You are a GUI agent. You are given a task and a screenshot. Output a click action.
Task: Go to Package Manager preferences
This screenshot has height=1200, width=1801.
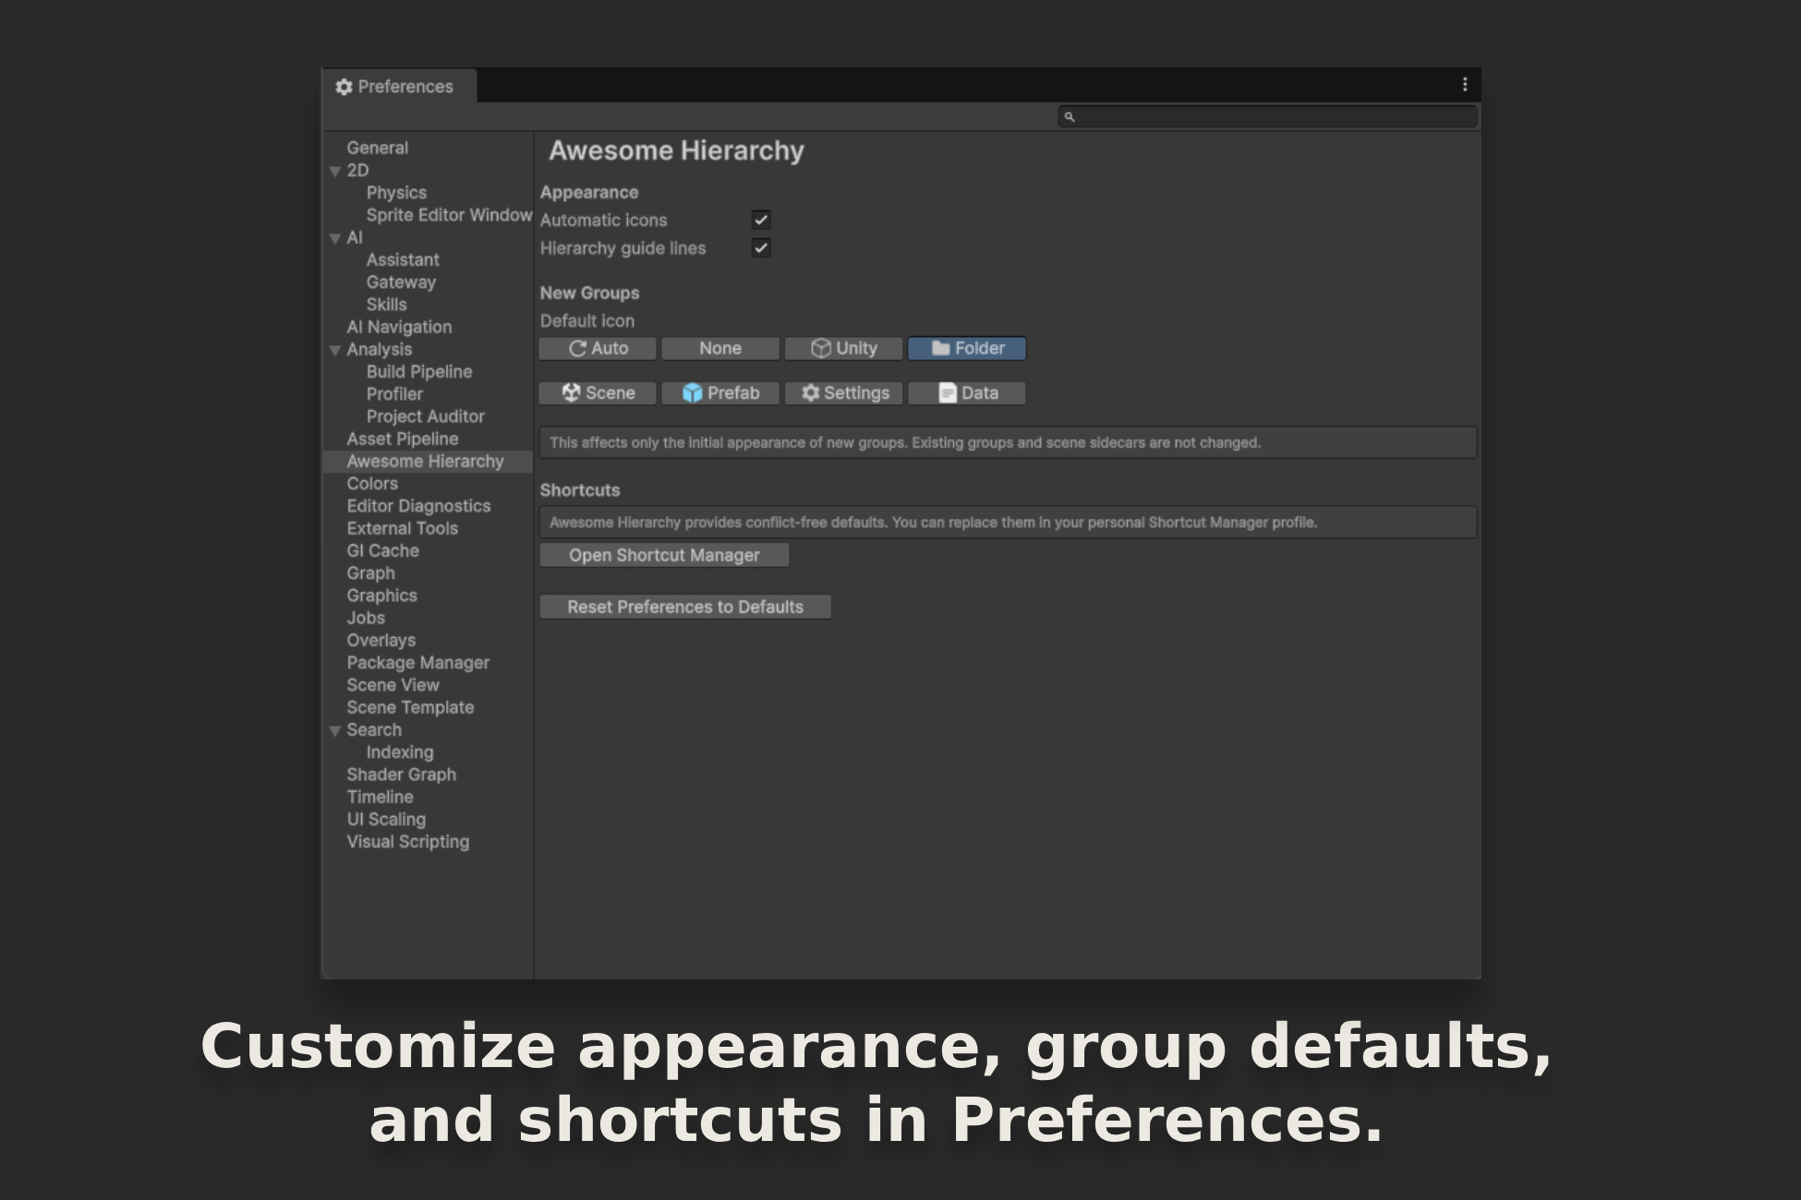pos(418,663)
